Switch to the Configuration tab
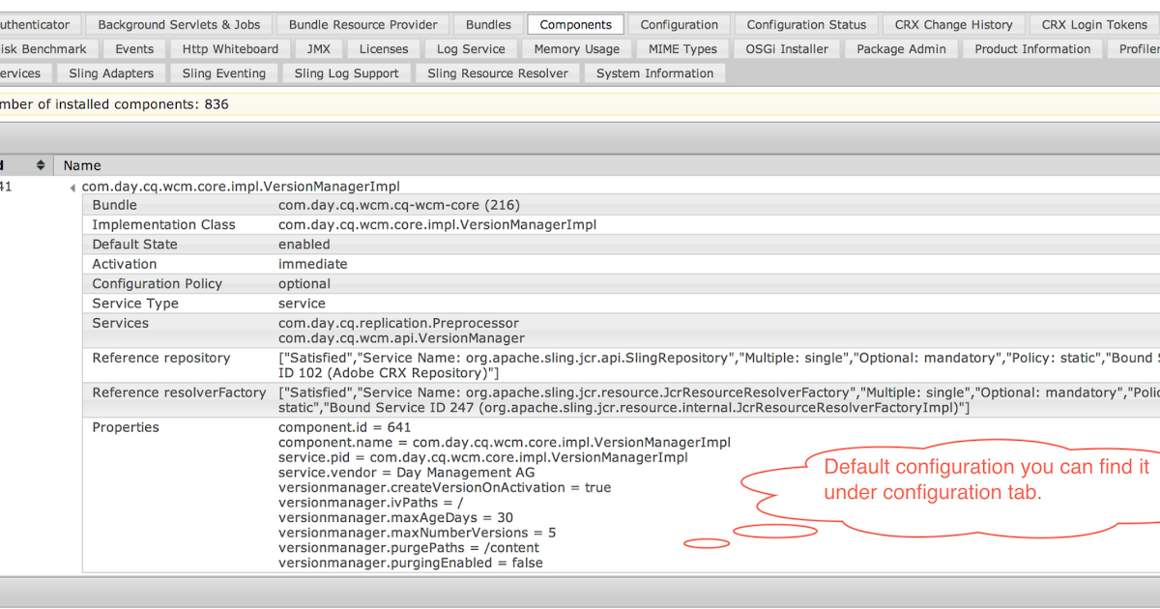The width and height of the screenshot is (1160, 609). point(679,23)
